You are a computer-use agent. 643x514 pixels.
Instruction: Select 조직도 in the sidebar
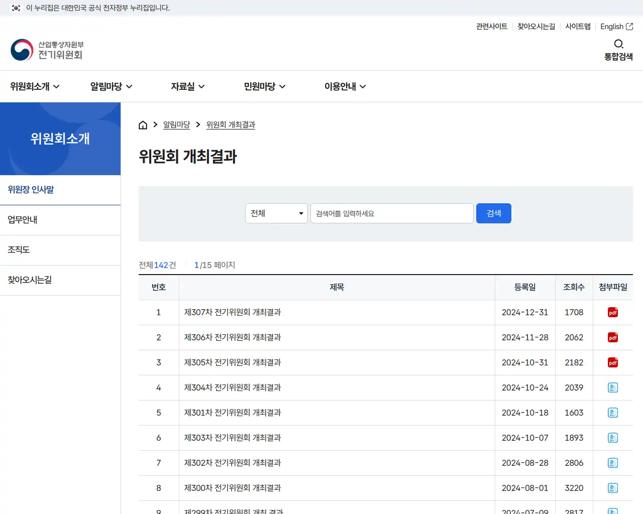click(x=60, y=250)
